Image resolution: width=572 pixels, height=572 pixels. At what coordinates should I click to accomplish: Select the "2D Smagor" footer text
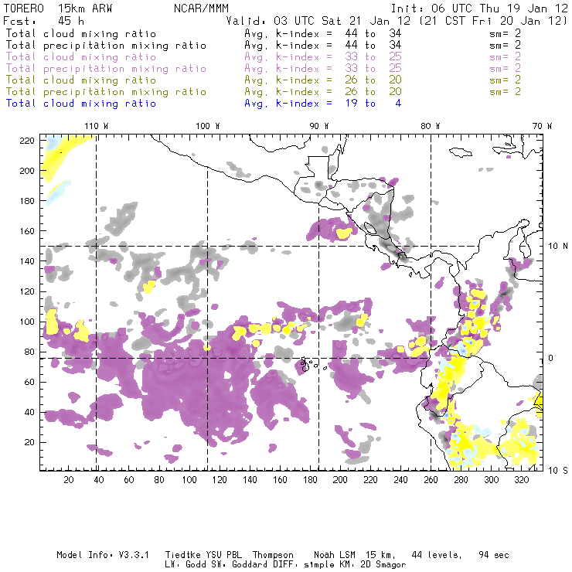(x=383, y=565)
